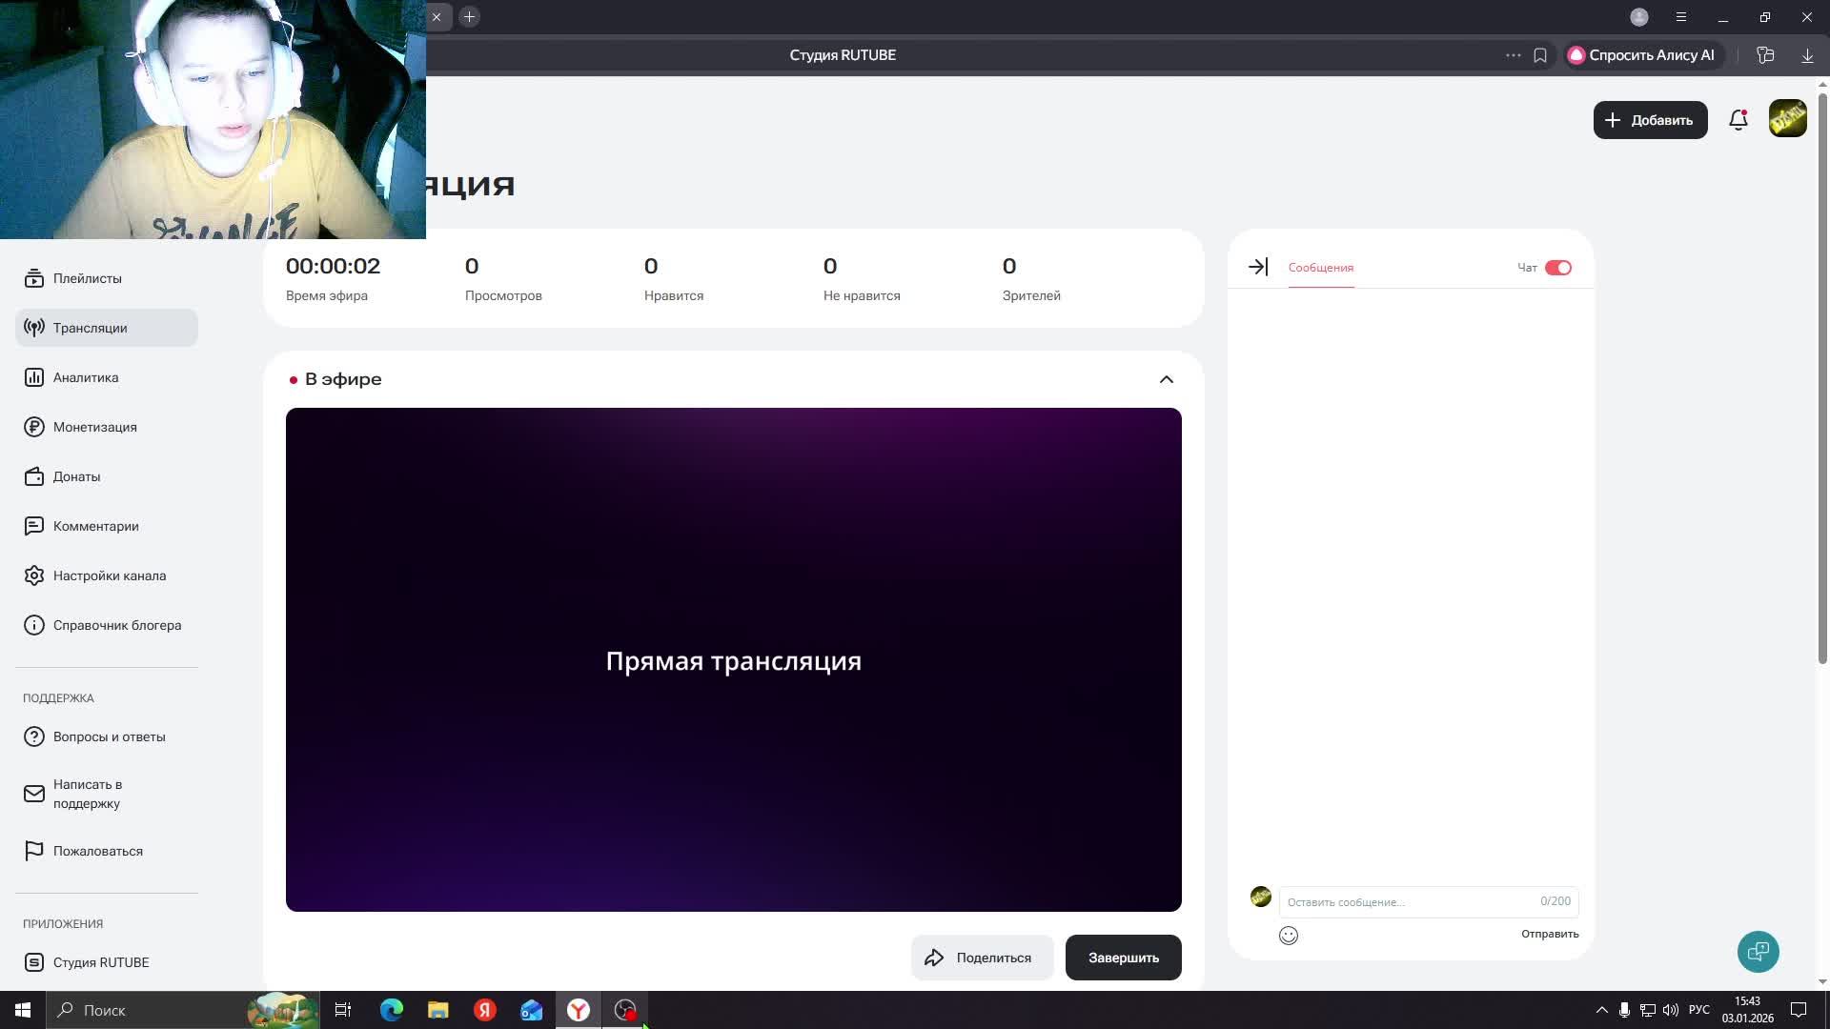Screen dimensions: 1830x1029
Task: Open the floating support chat icon
Action: pyautogui.click(x=1758, y=952)
